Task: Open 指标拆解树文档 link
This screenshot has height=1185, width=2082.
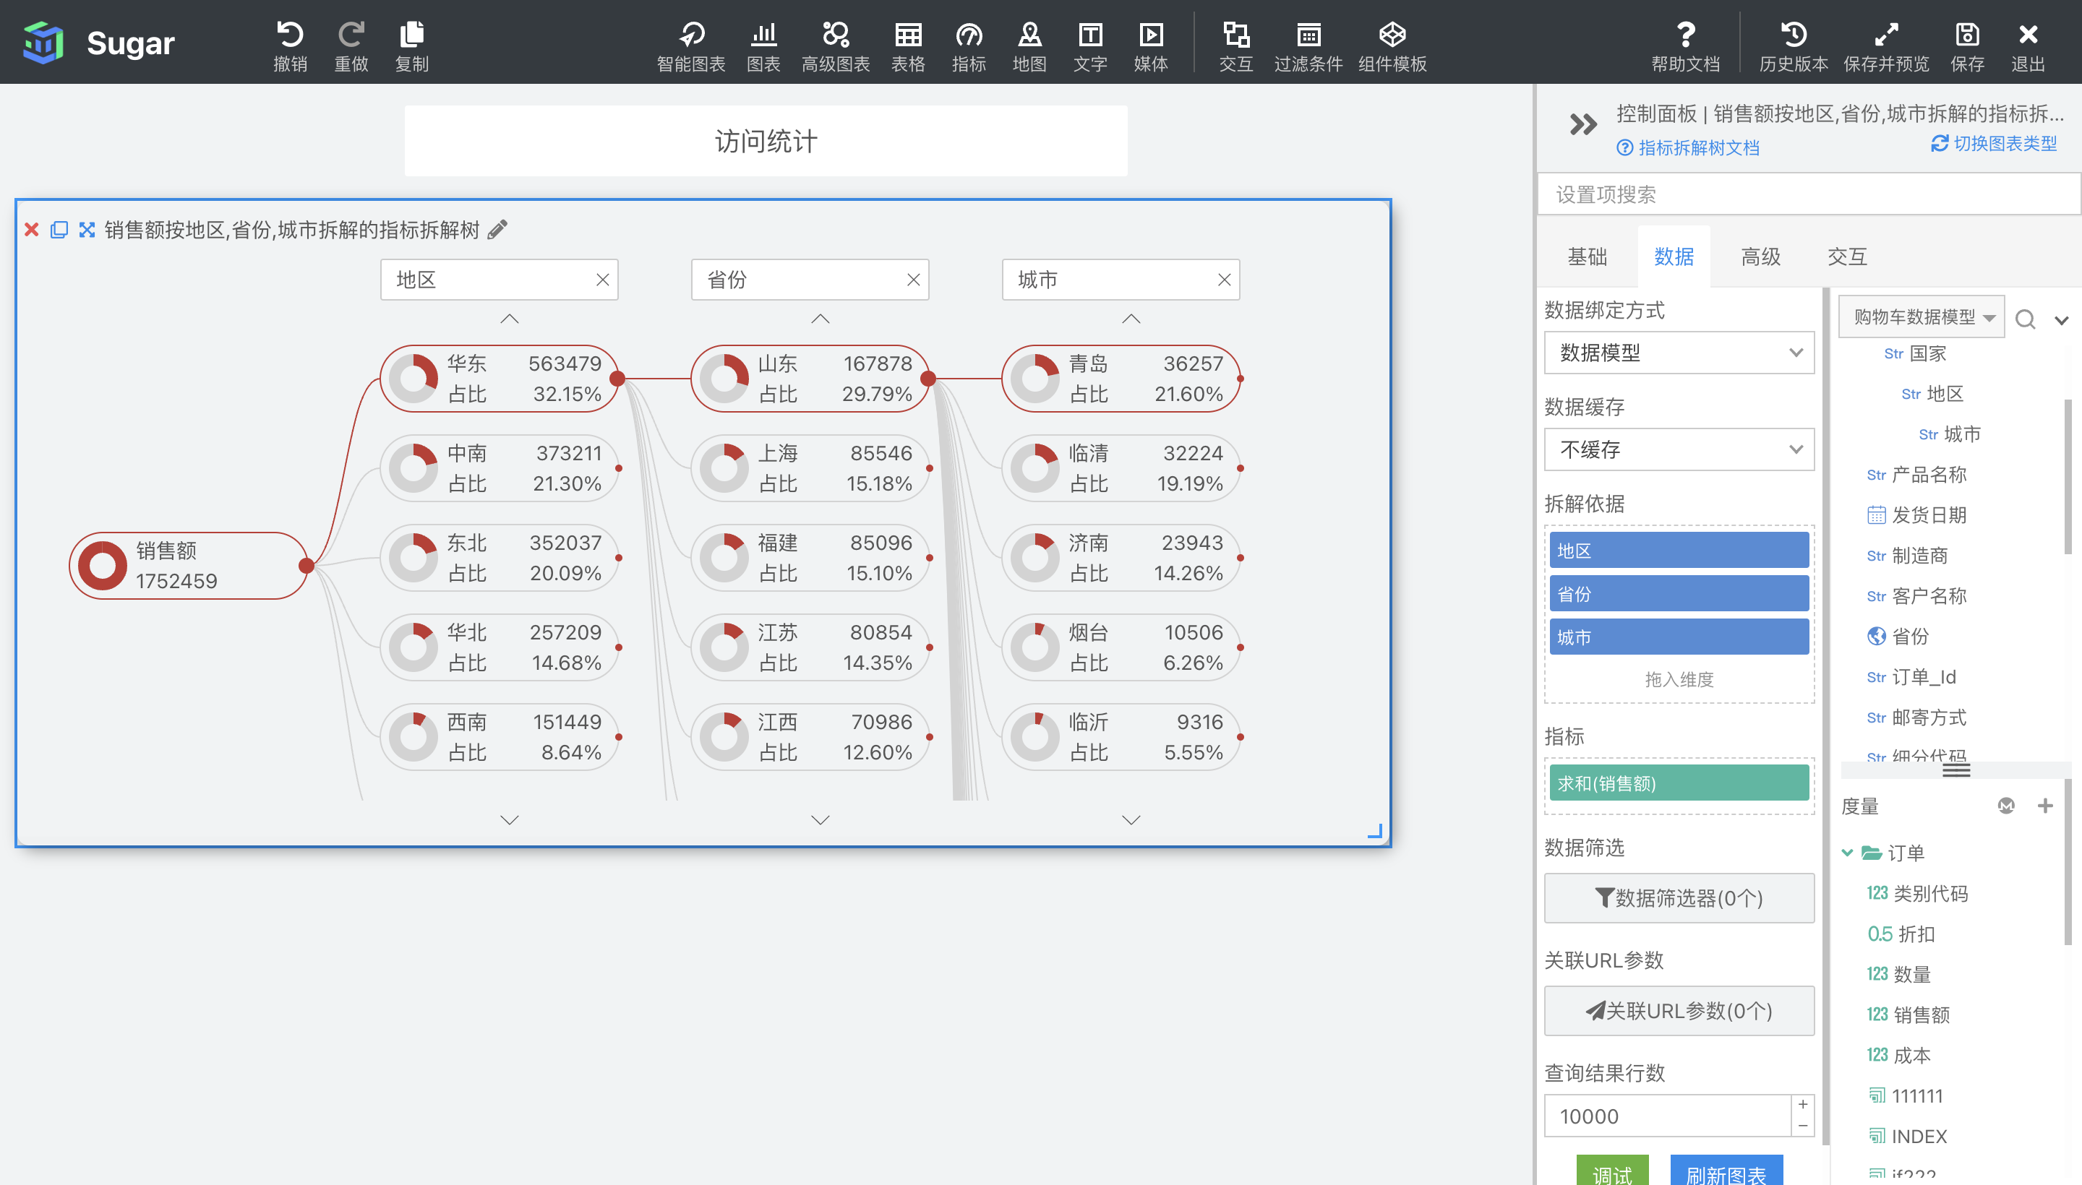Action: 1689,147
